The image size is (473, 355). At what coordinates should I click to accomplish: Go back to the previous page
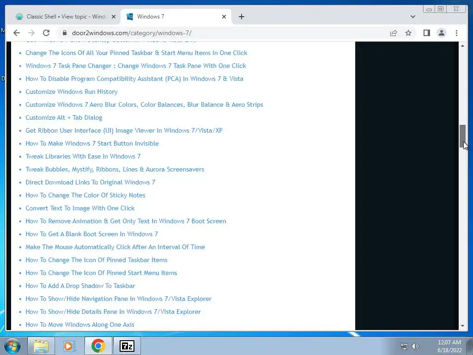point(17,33)
